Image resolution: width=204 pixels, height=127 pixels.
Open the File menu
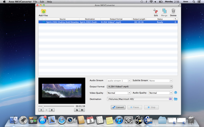point(35,2)
